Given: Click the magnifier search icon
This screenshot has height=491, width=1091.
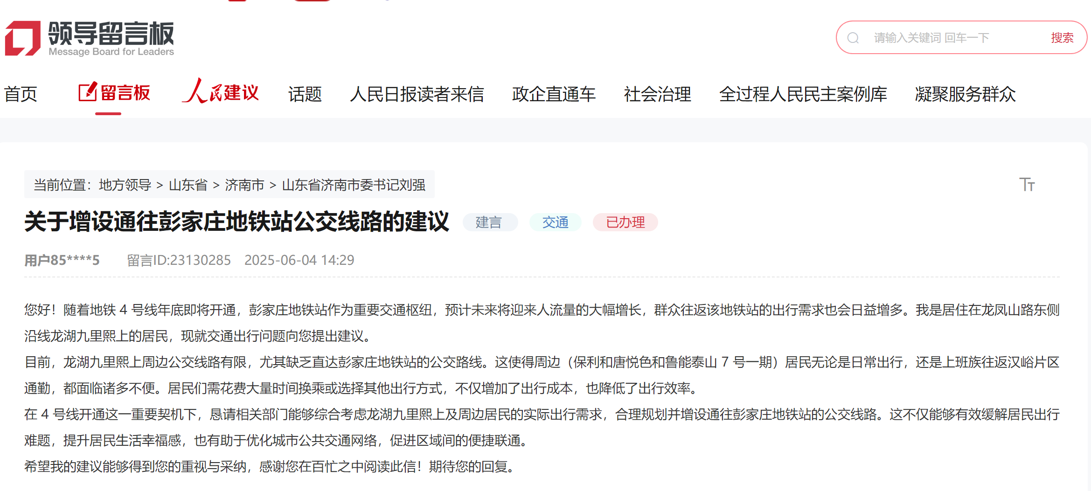Looking at the screenshot, I should [x=854, y=37].
